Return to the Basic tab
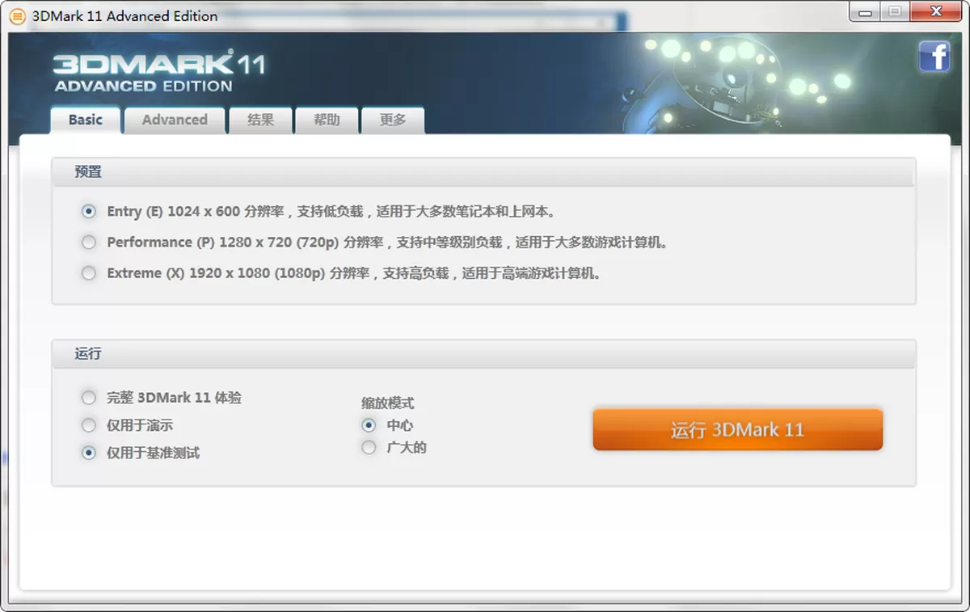This screenshot has height=612, width=970. [x=85, y=120]
